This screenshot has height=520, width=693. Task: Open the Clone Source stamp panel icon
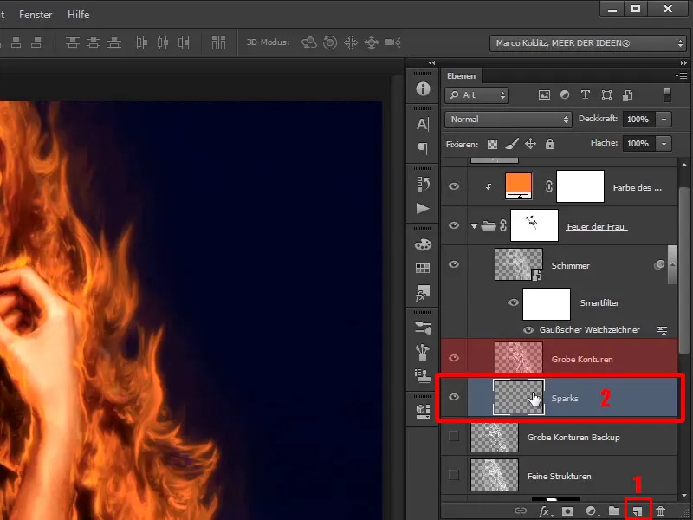(x=423, y=376)
